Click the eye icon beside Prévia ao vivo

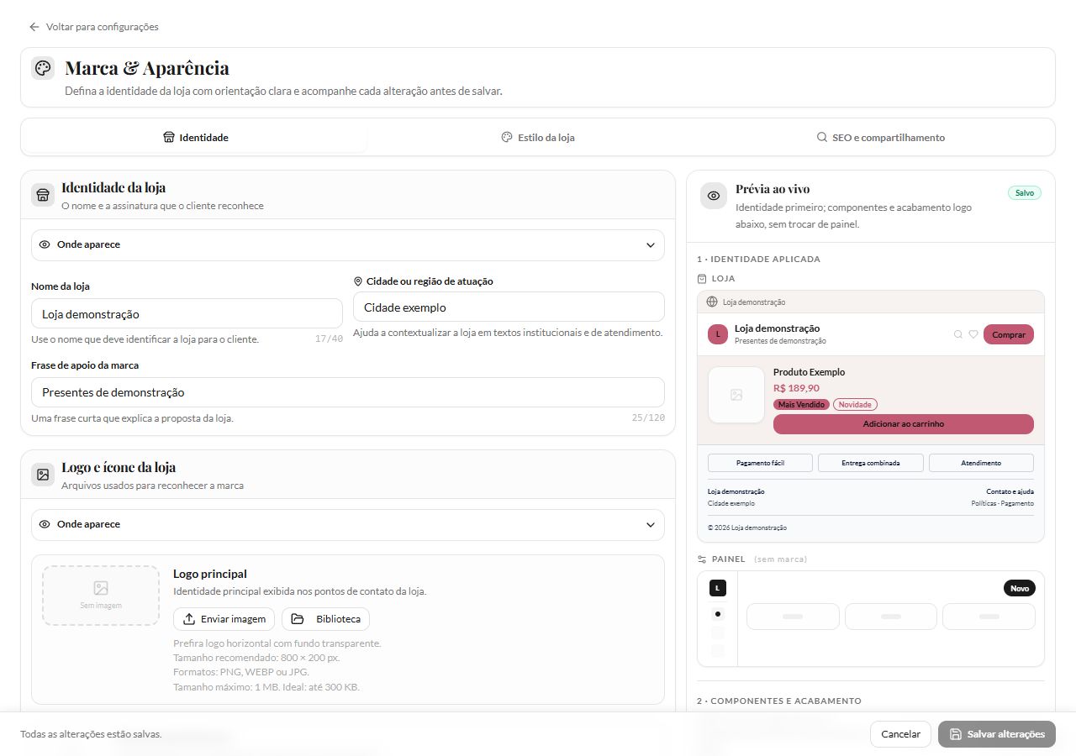point(714,197)
